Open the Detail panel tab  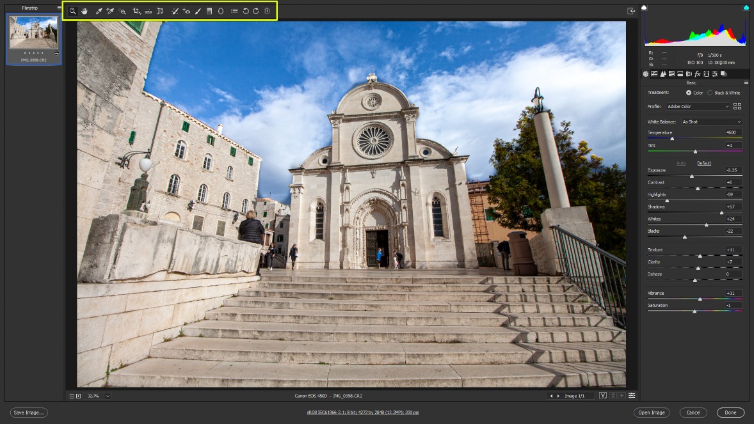click(663, 74)
